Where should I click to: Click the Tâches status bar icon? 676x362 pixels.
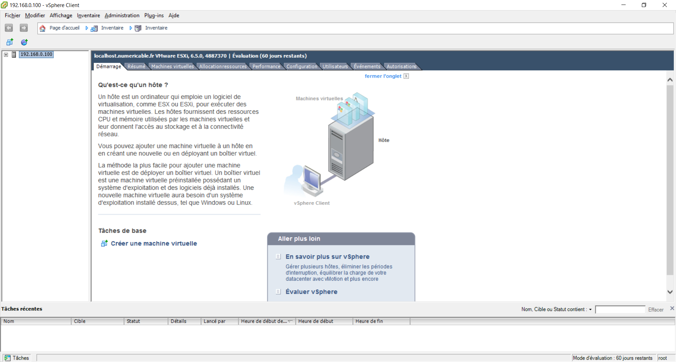click(7, 358)
